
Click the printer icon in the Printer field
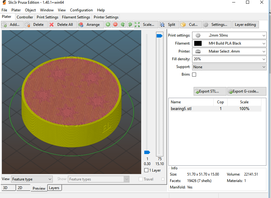[198, 51]
